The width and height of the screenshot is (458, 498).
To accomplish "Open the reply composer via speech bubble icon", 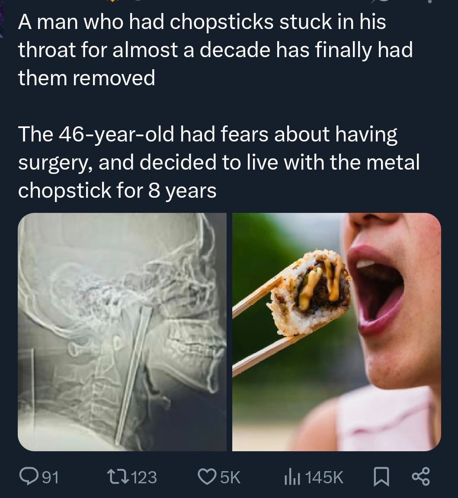I will click(30, 476).
